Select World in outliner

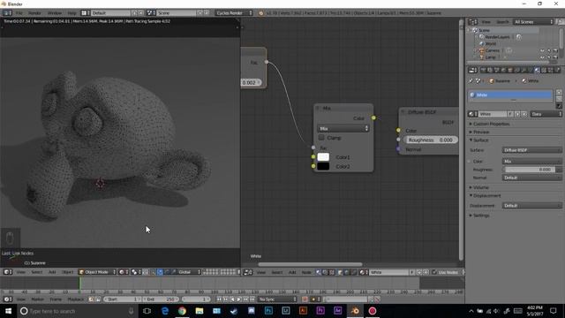click(x=491, y=43)
